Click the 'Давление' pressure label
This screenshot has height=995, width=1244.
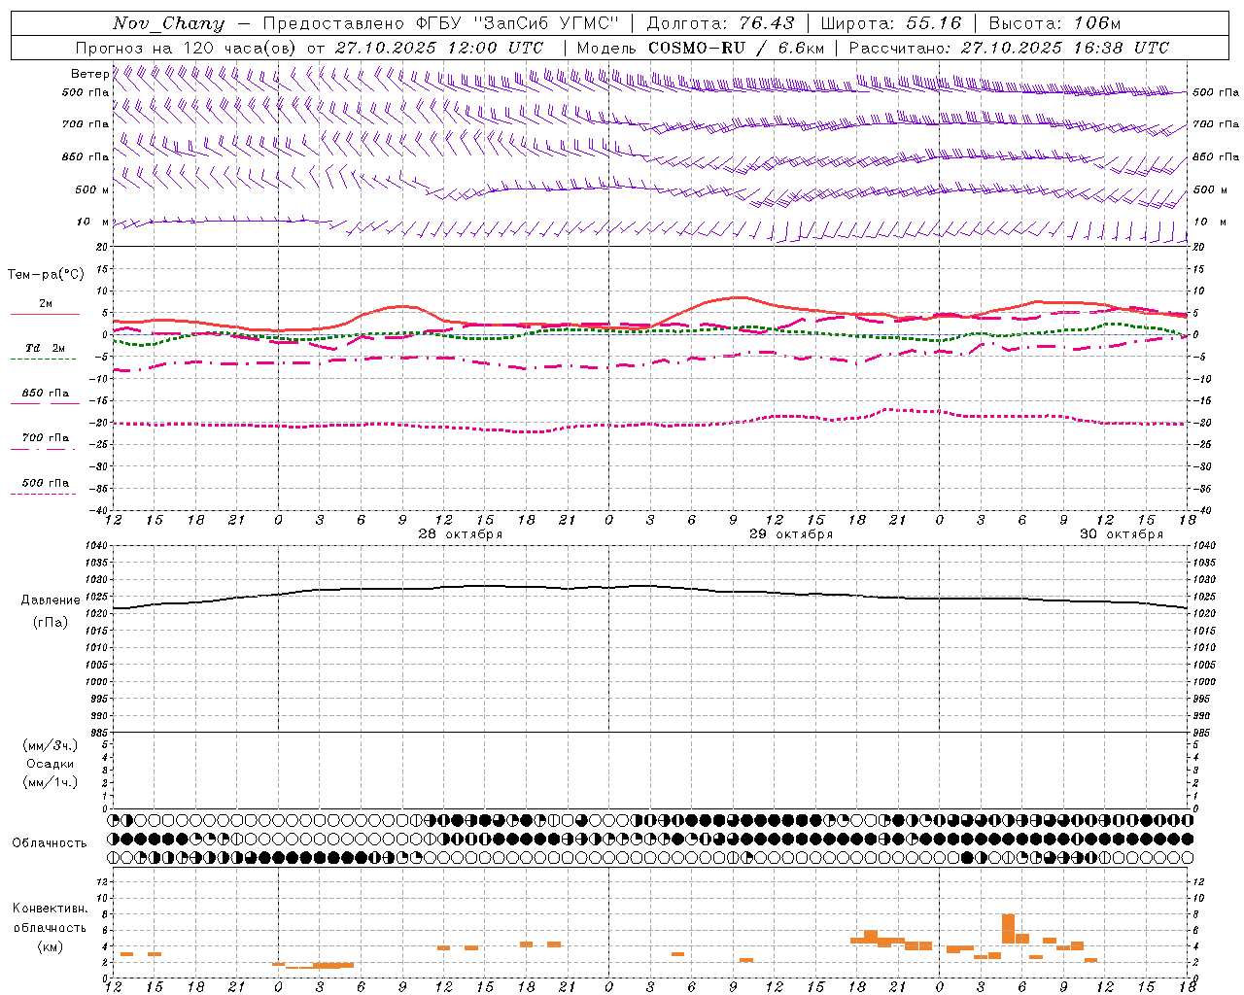tap(51, 600)
